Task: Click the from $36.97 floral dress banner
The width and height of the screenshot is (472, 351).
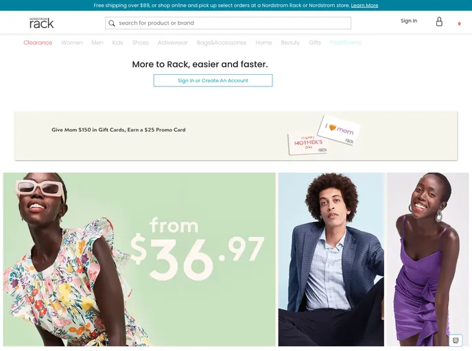Action: click(139, 259)
